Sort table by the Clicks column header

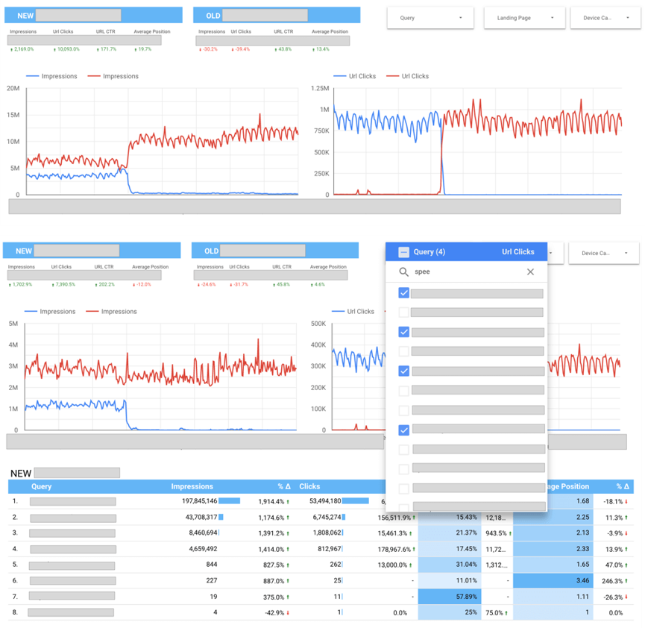(309, 486)
